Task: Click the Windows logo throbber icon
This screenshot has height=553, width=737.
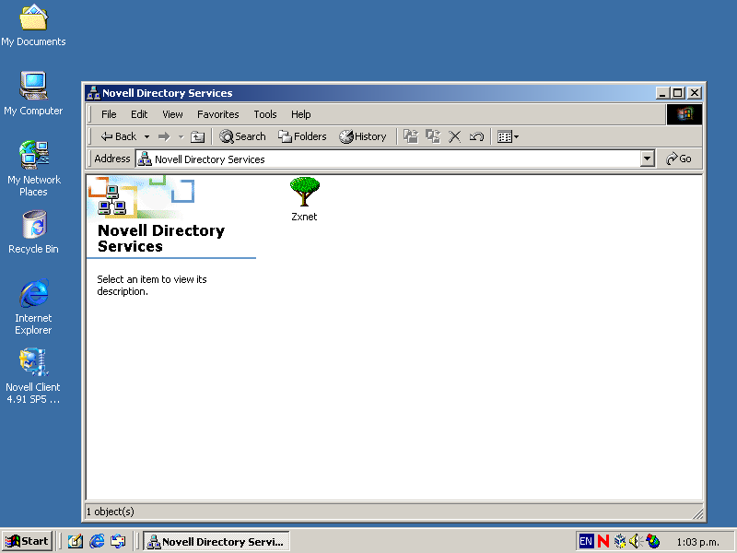Action: point(684,114)
